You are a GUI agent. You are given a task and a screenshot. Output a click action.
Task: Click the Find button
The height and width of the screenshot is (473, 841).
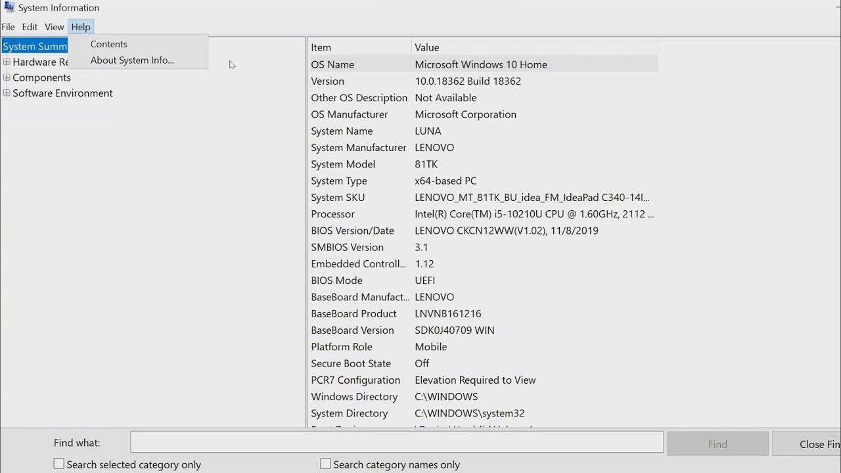(717, 444)
